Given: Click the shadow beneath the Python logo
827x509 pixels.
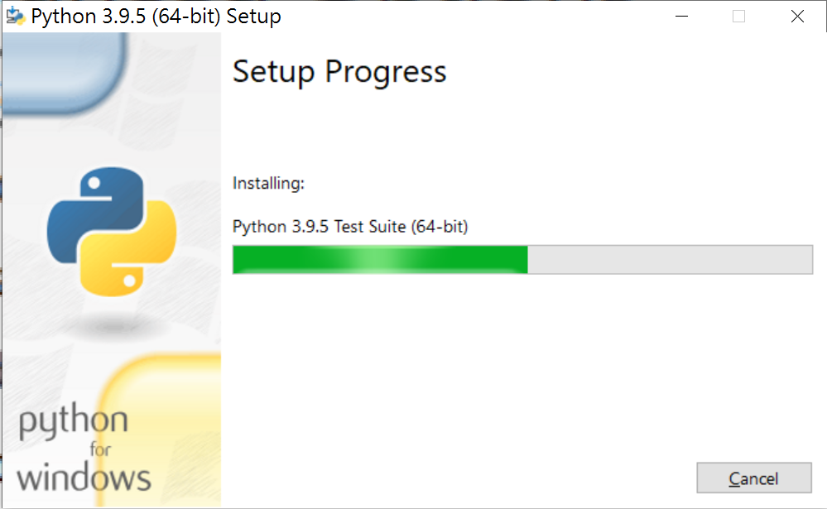Looking at the screenshot, I should point(113,326).
